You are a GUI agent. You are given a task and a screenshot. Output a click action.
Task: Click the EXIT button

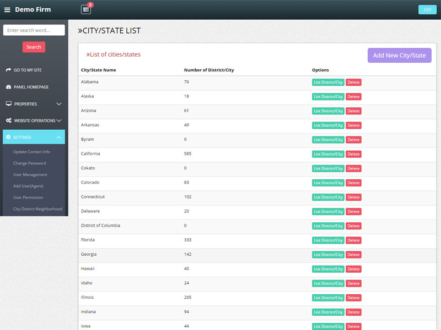(x=427, y=9)
